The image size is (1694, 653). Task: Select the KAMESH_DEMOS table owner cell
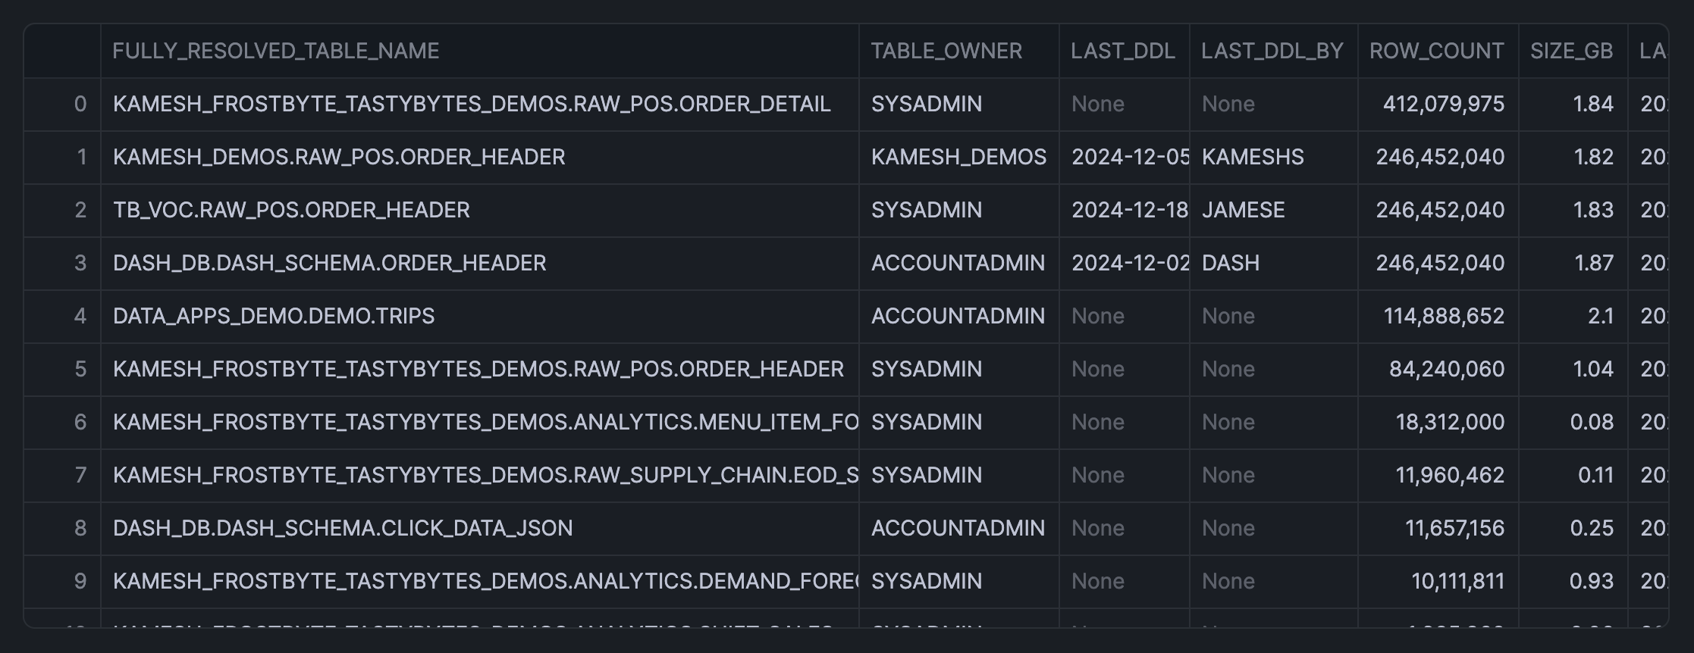point(958,157)
